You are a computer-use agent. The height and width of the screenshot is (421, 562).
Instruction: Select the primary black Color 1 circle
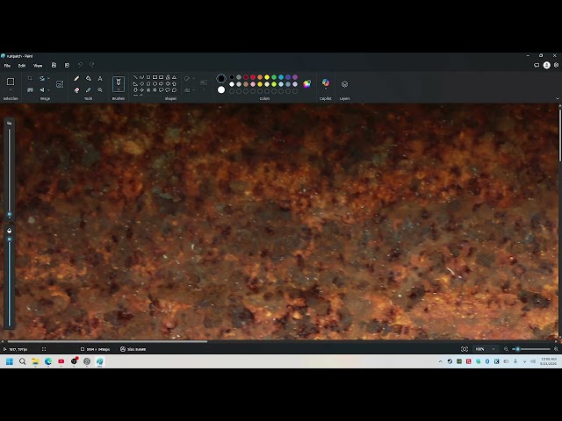tap(221, 78)
